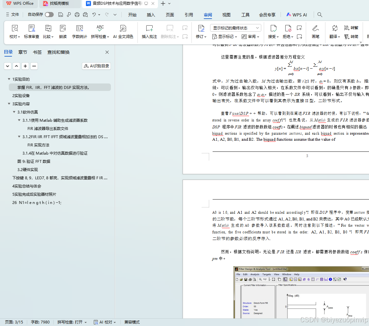The height and width of the screenshot is (326, 369).
Task: Go to next change icon below previous-change
Action: tap(299, 36)
